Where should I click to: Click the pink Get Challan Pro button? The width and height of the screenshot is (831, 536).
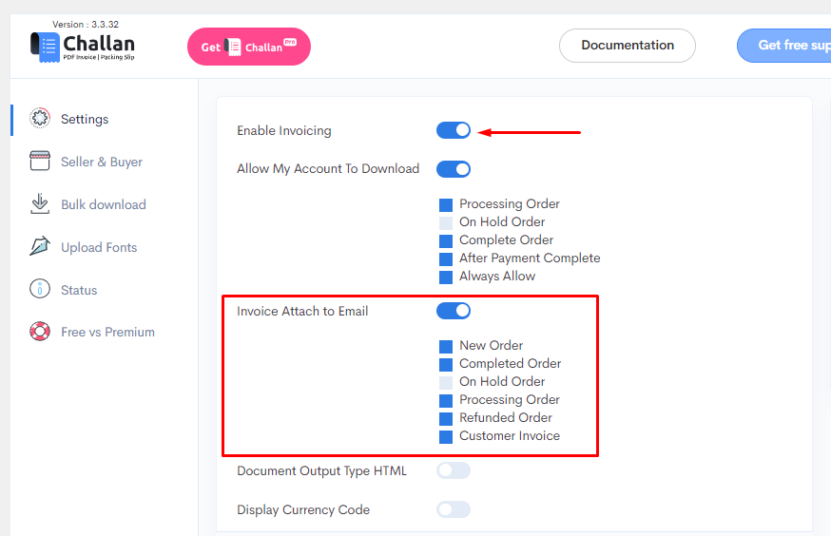pos(249,47)
